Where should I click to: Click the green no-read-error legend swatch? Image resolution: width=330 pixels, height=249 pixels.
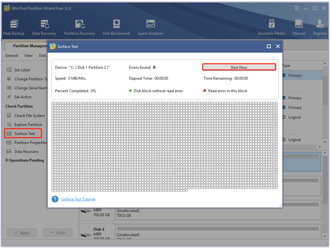click(130, 91)
